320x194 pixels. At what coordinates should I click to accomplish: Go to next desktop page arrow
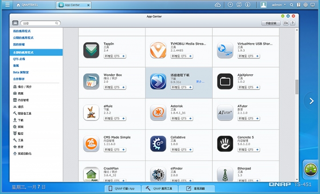(311, 101)
